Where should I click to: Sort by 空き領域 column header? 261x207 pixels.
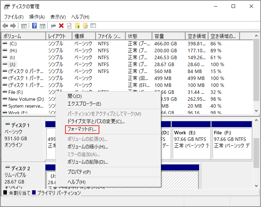197,36
